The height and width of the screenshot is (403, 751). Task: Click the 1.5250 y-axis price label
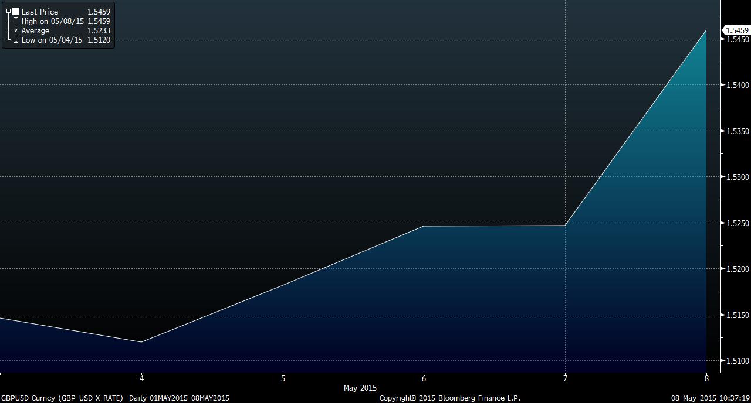coord(736,223)
